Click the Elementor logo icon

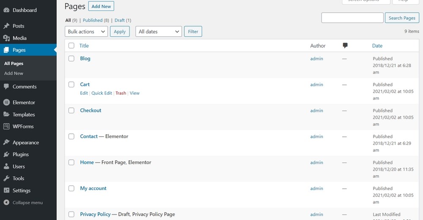point(6,102)
